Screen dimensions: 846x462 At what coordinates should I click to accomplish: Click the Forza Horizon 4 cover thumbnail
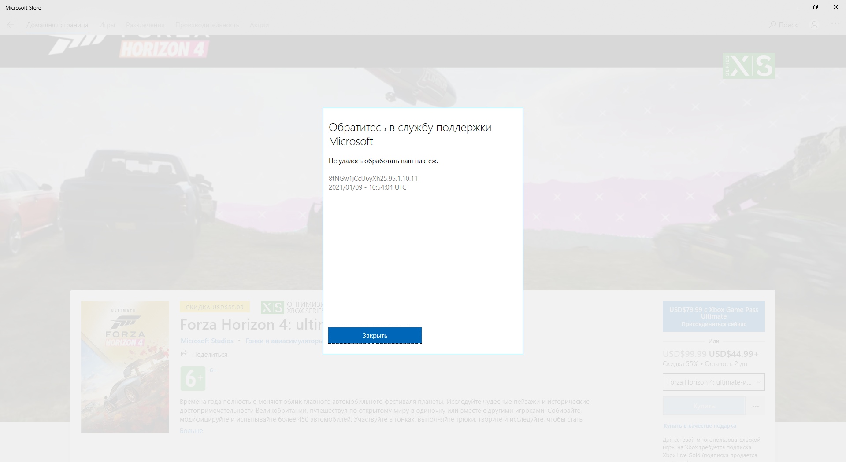tap(125, 367)
